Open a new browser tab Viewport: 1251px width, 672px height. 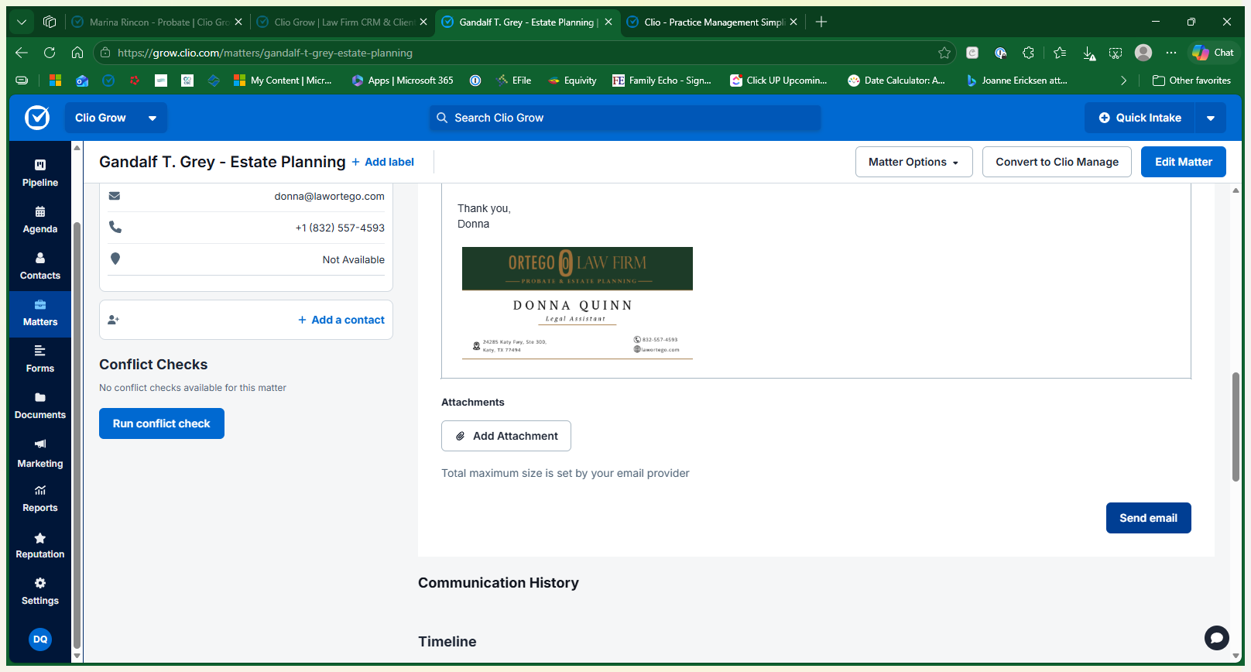click(x=821, y=22)
